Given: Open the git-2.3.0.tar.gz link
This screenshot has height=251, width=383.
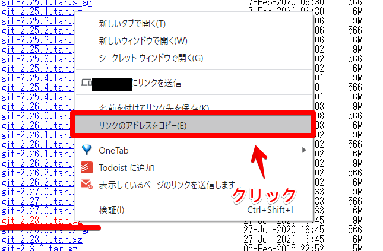Looking at the screenshot, I should point(39,248).
